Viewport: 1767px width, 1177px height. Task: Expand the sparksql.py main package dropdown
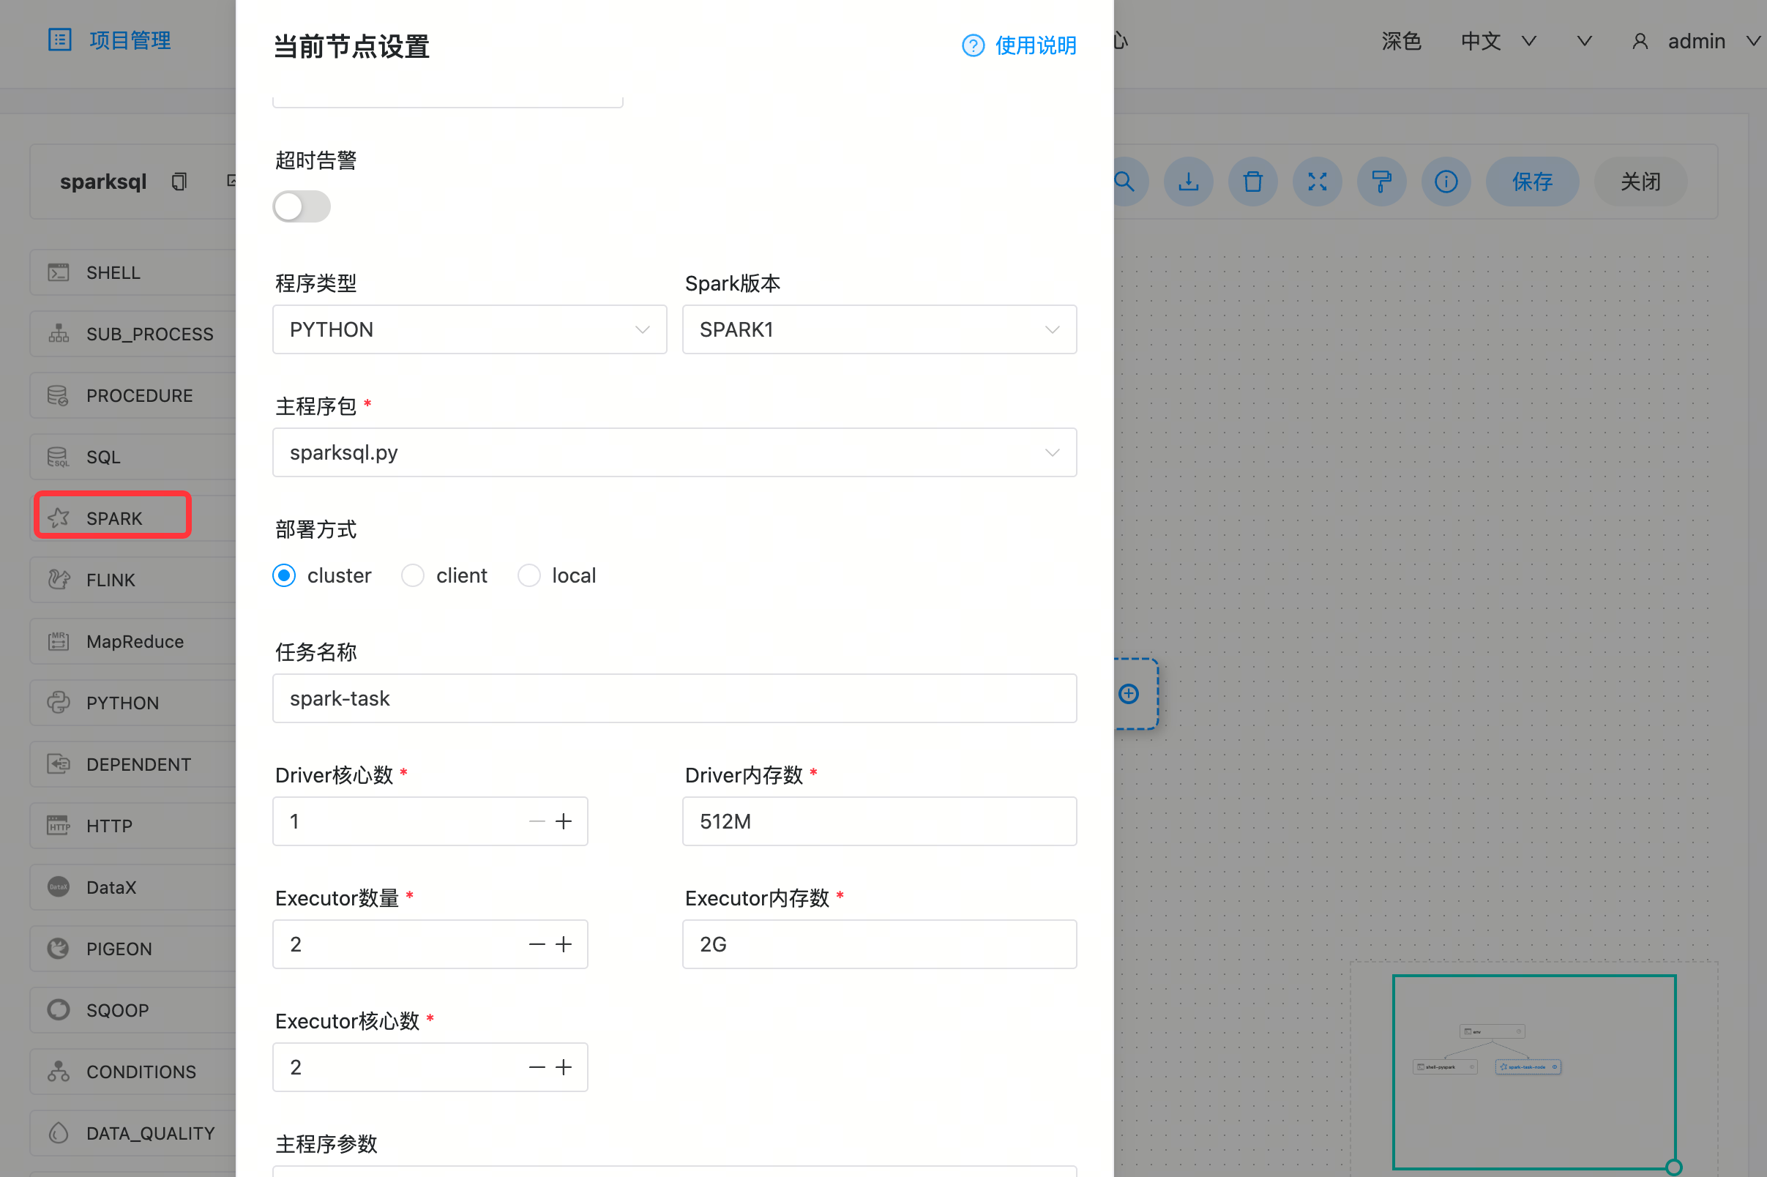click(x=673, y=452)
